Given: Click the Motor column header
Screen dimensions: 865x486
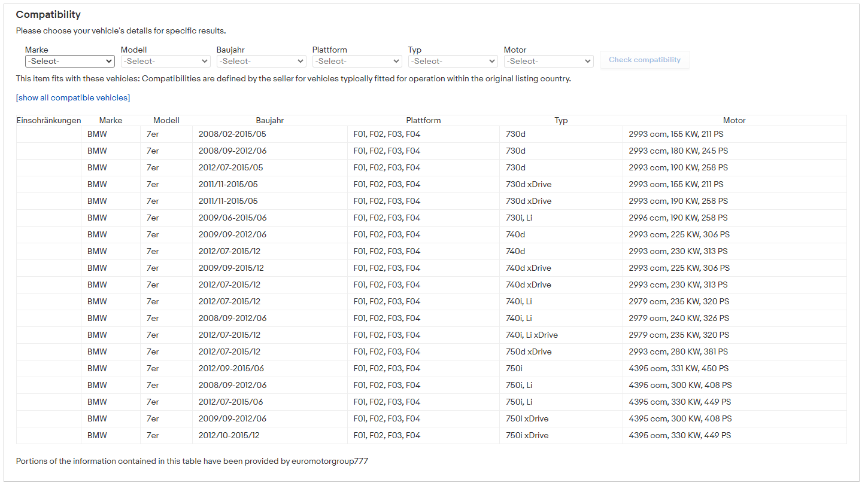Looking at the screenshot, I should pyautogui.click(x=734, y=120).
